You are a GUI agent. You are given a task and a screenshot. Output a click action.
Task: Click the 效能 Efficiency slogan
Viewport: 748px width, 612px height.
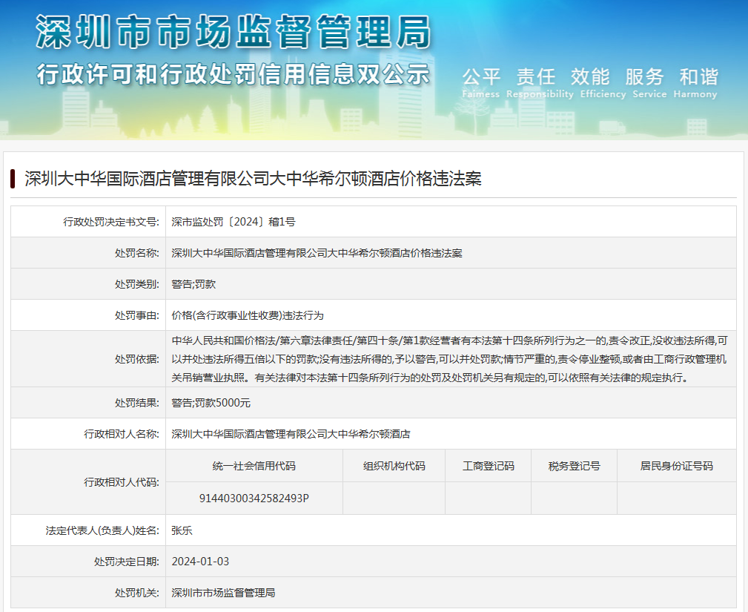(x=603, y=83)
